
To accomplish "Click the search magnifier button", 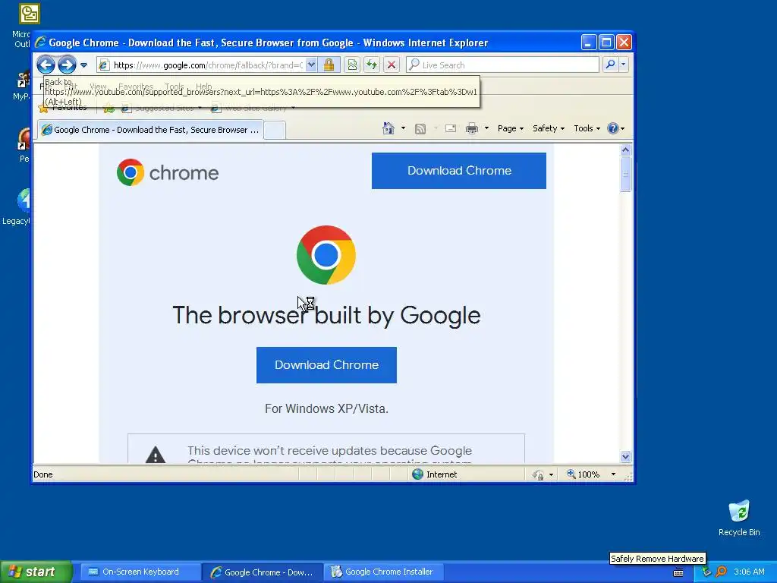I will pos(611,65).
